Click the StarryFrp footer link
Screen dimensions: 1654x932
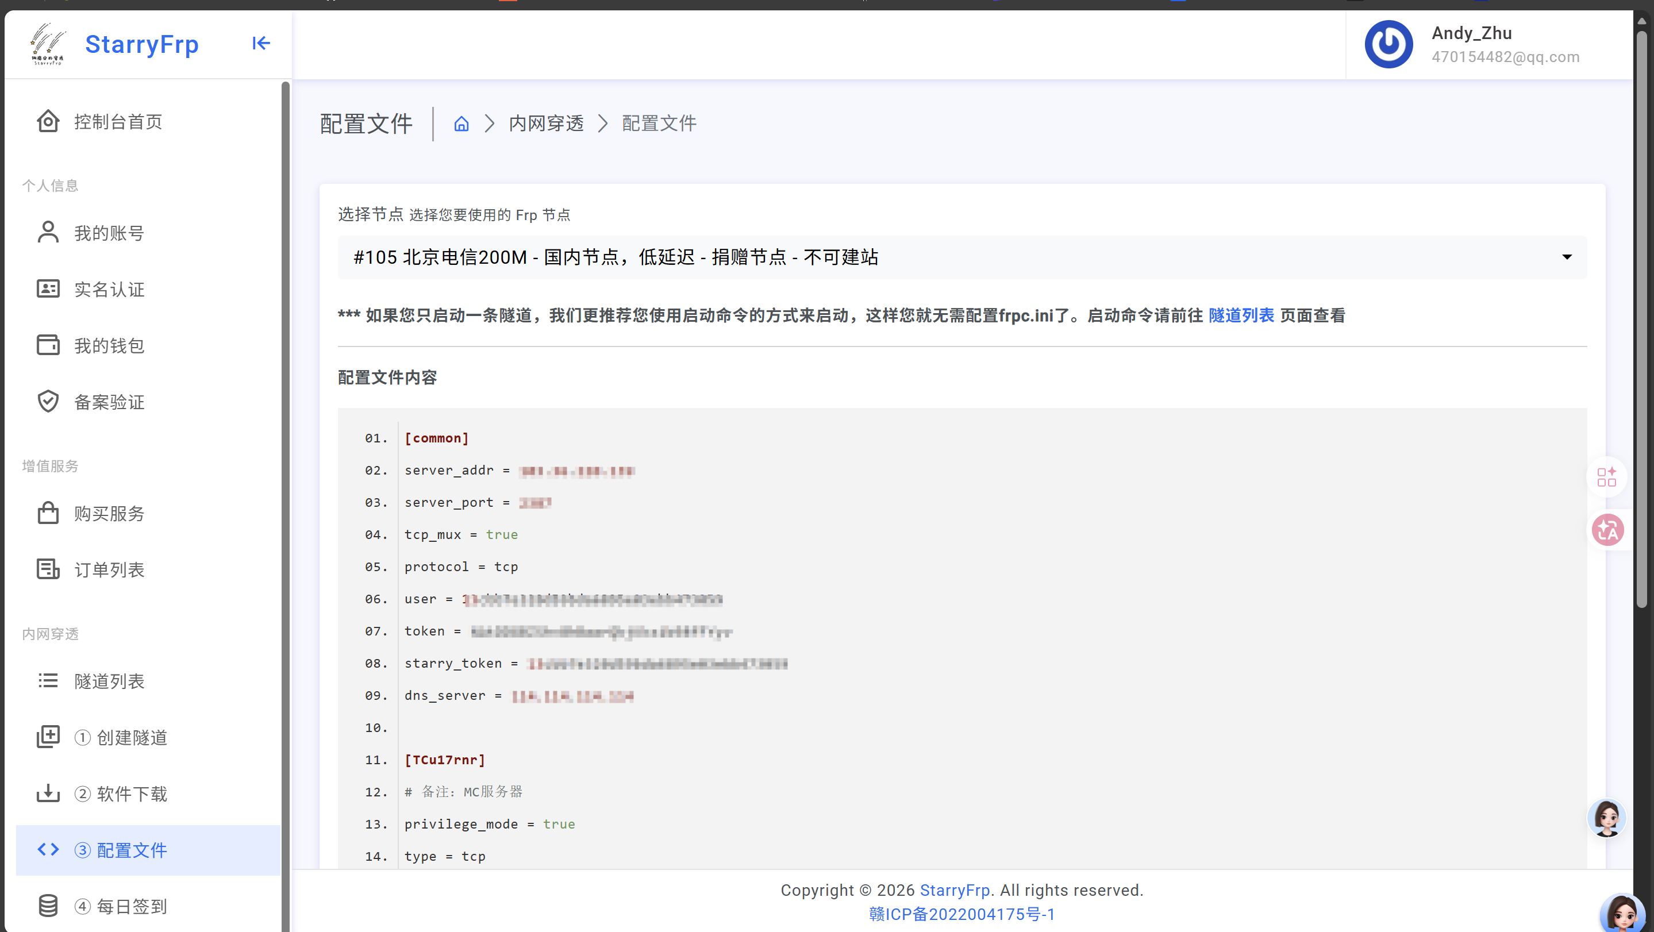click(954, 890)
